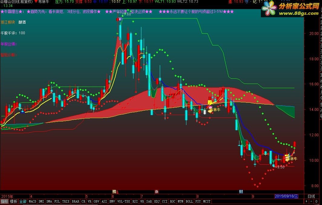Click the 20.00 price axis label
The width and height of the screenshot is (322, 205).
(x=314, y=34)
